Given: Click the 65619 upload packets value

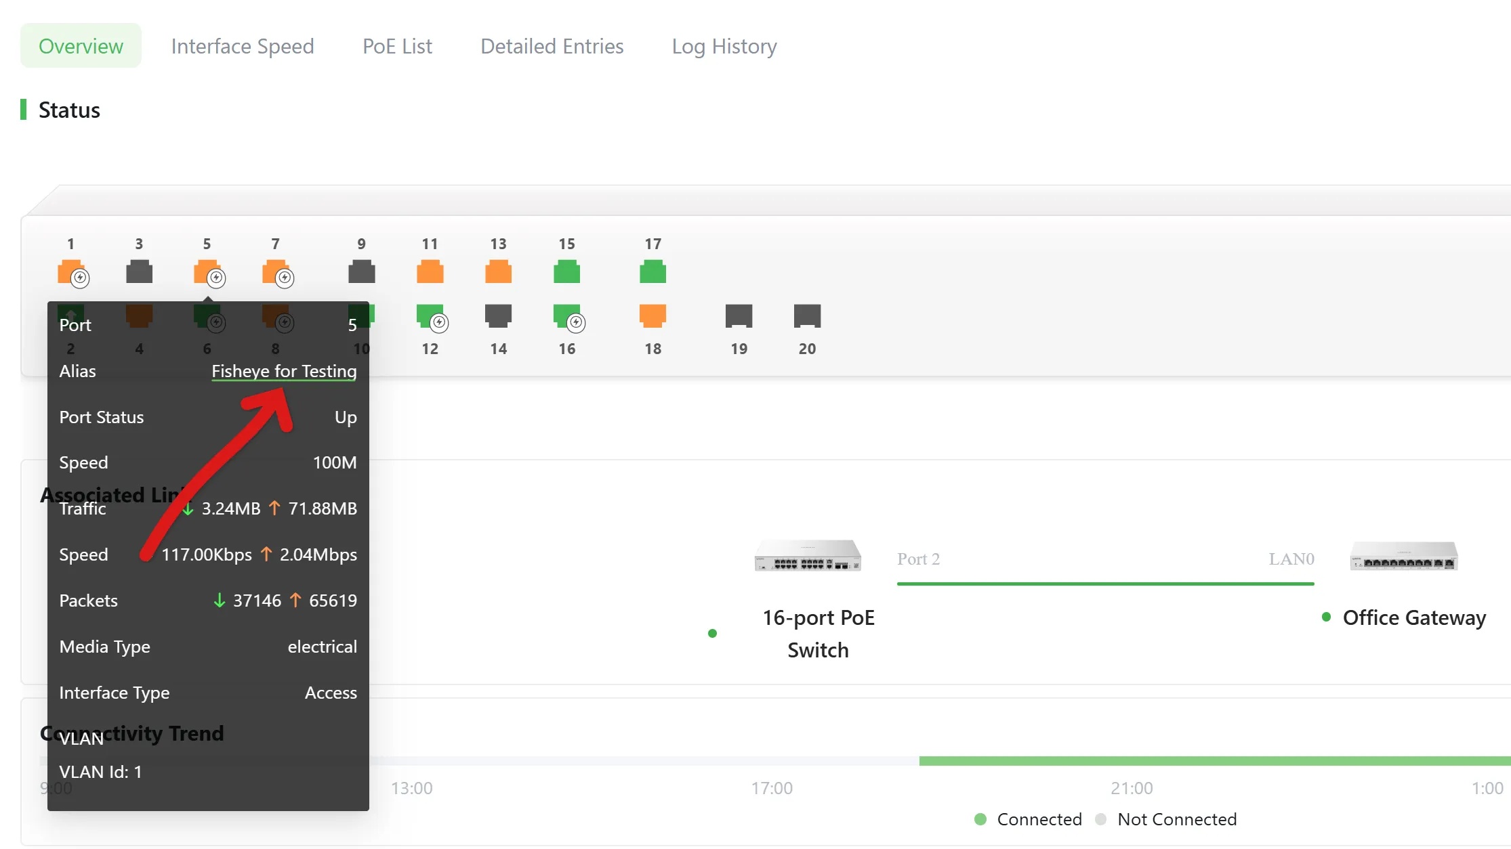Looking at the screenshot, I should tap(333, 601).
